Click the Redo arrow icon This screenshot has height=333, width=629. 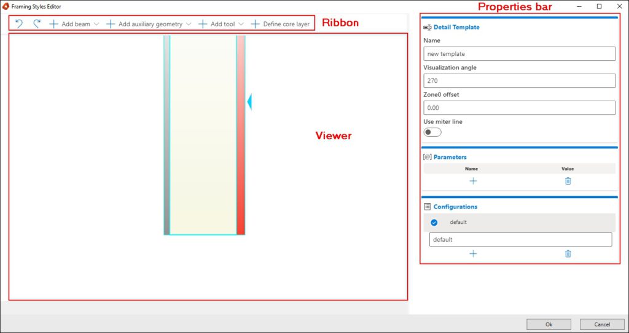[x=36, y=24]
